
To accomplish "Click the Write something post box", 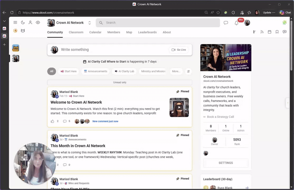I will (120, 50).
